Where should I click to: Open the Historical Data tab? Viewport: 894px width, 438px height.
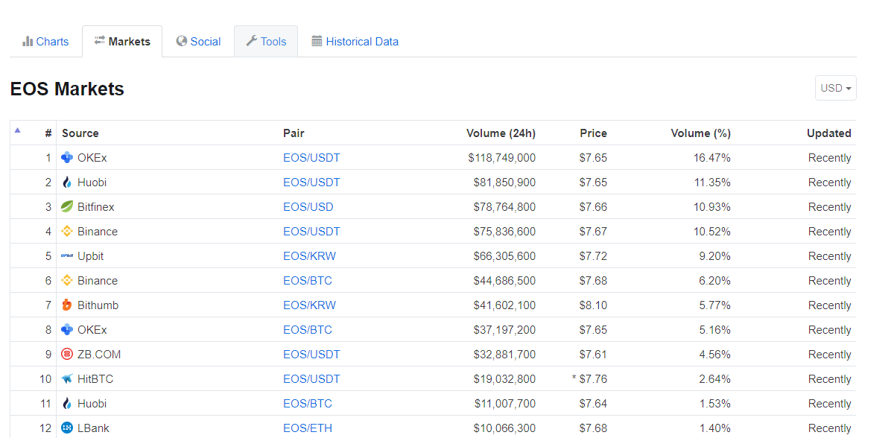pyautogui.click(x=355, y=42)
